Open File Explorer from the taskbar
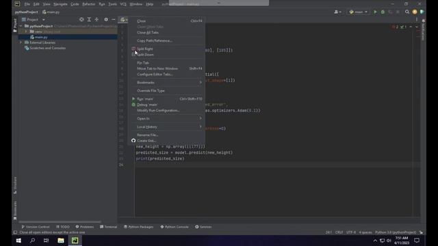 61,241
